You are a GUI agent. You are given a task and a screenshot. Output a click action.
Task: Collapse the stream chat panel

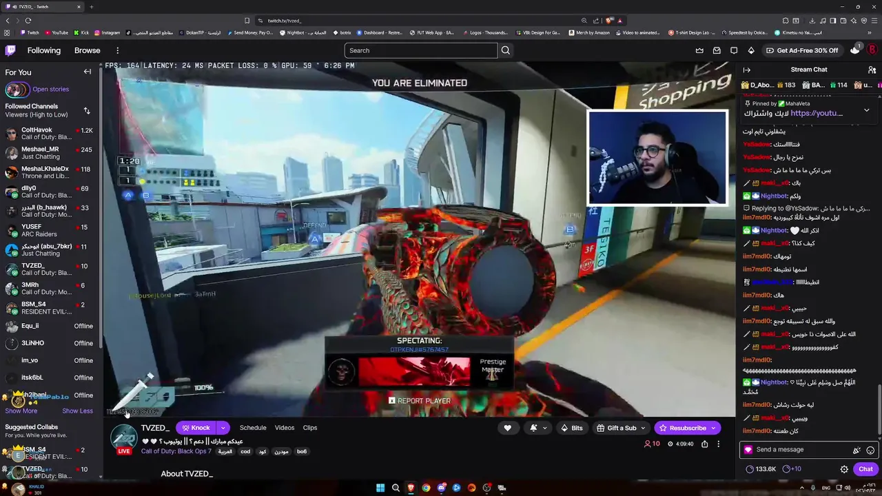(747, 70)
